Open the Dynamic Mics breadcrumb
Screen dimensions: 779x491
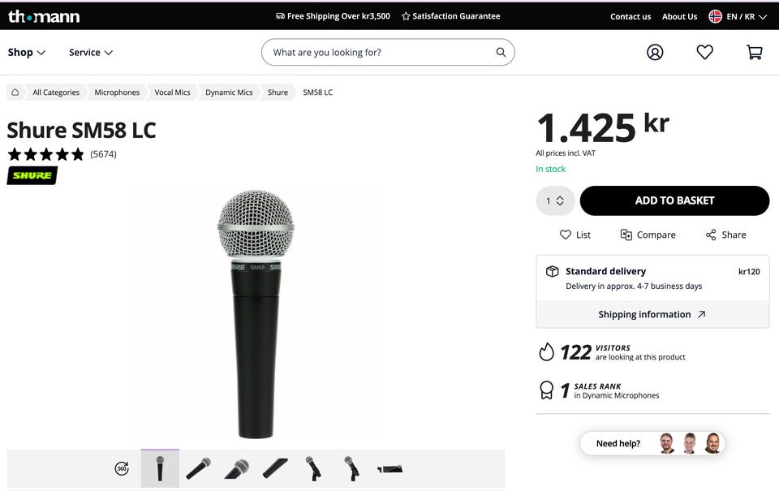[229, 93]
